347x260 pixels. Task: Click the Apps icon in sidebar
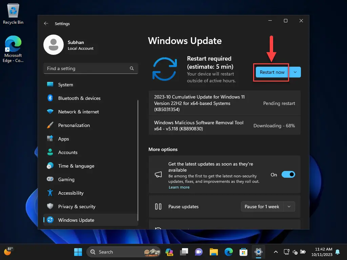point(50,138)
